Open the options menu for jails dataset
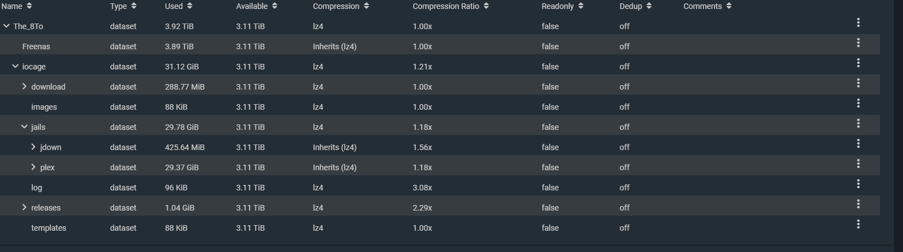This screenshot has height=252, width=903. [x=858, y=123]
